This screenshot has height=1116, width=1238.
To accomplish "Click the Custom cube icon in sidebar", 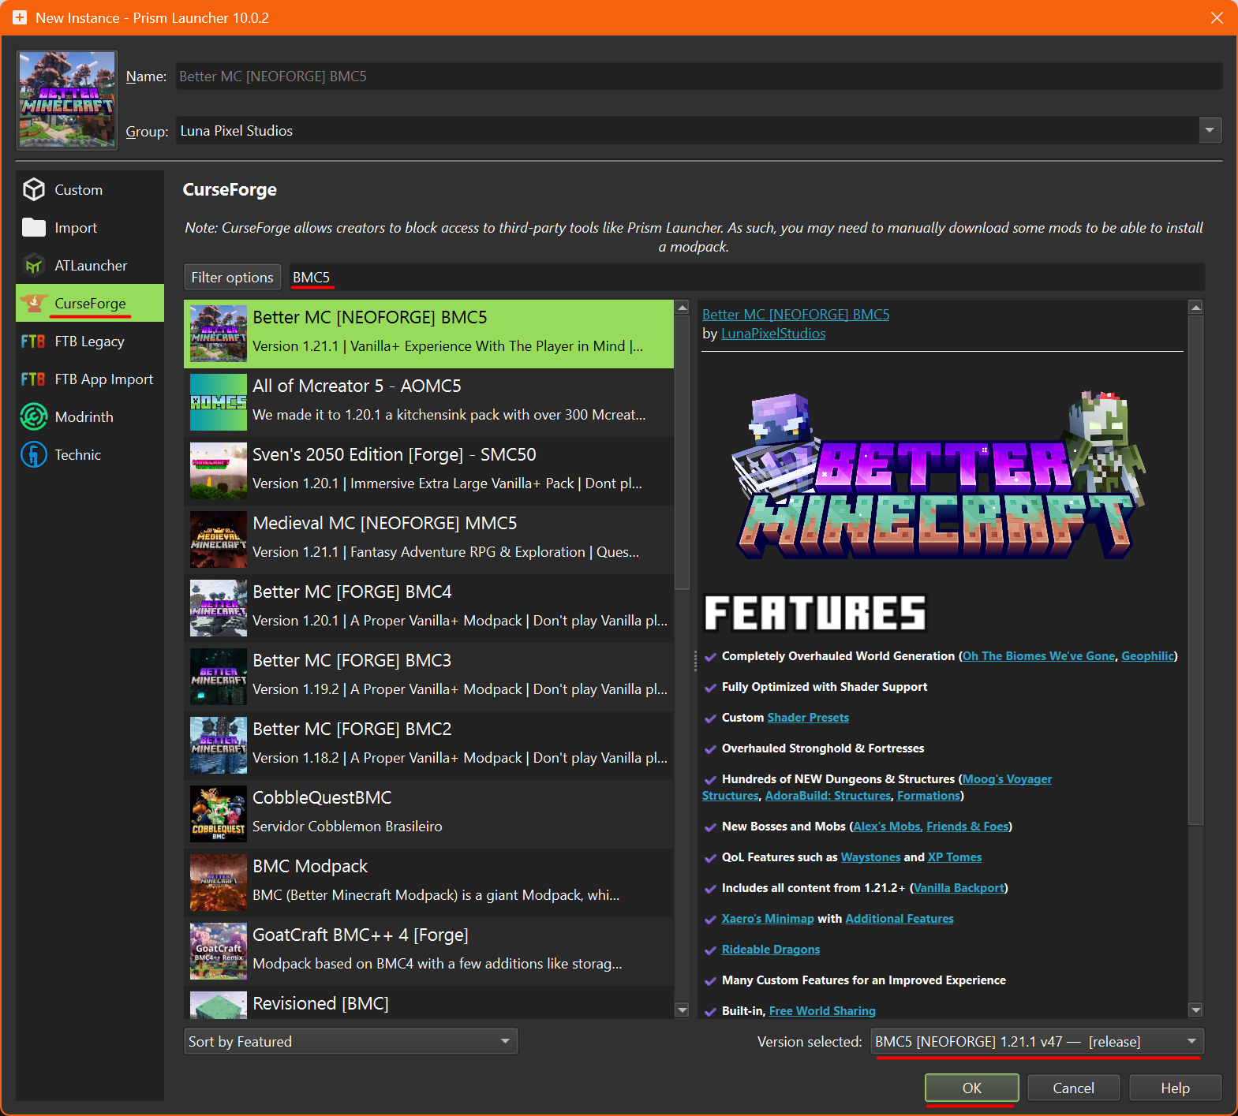I will [x=34, y=190].
